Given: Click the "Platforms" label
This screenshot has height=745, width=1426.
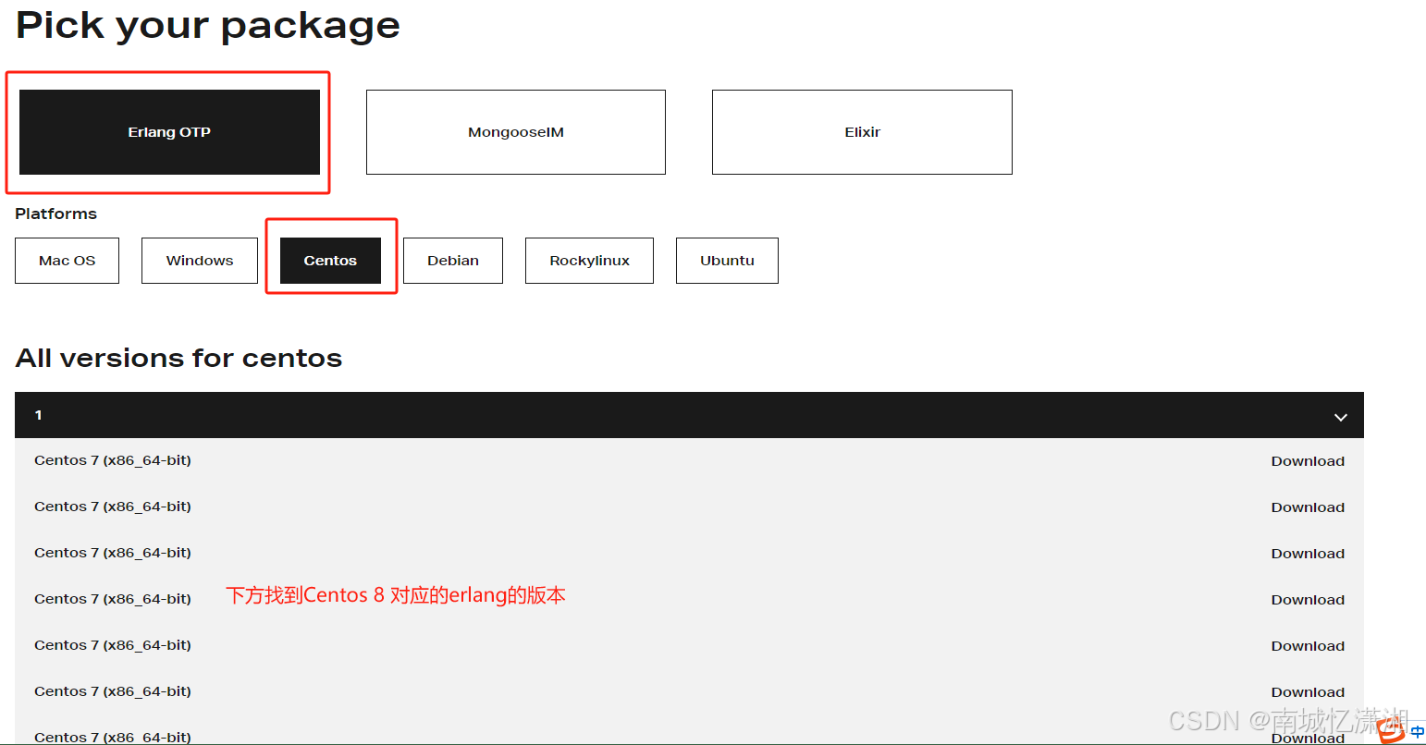Looking at the screenshot, I should pyautogui.click(x=55, y=214).
